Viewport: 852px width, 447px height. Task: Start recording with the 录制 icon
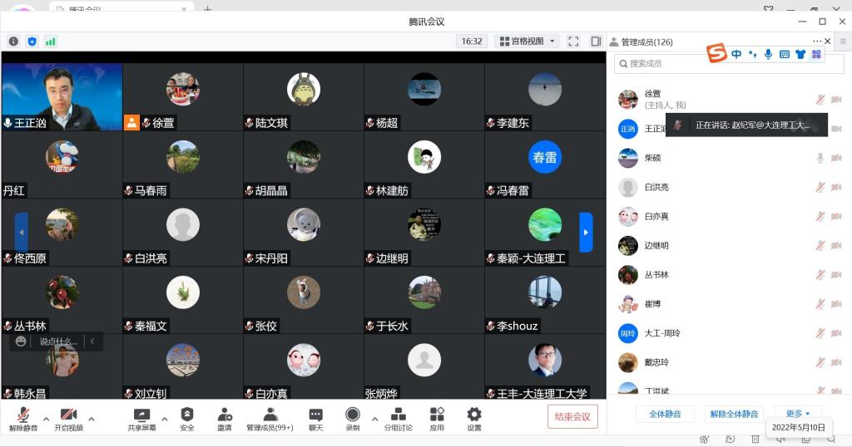click(353, 418)
